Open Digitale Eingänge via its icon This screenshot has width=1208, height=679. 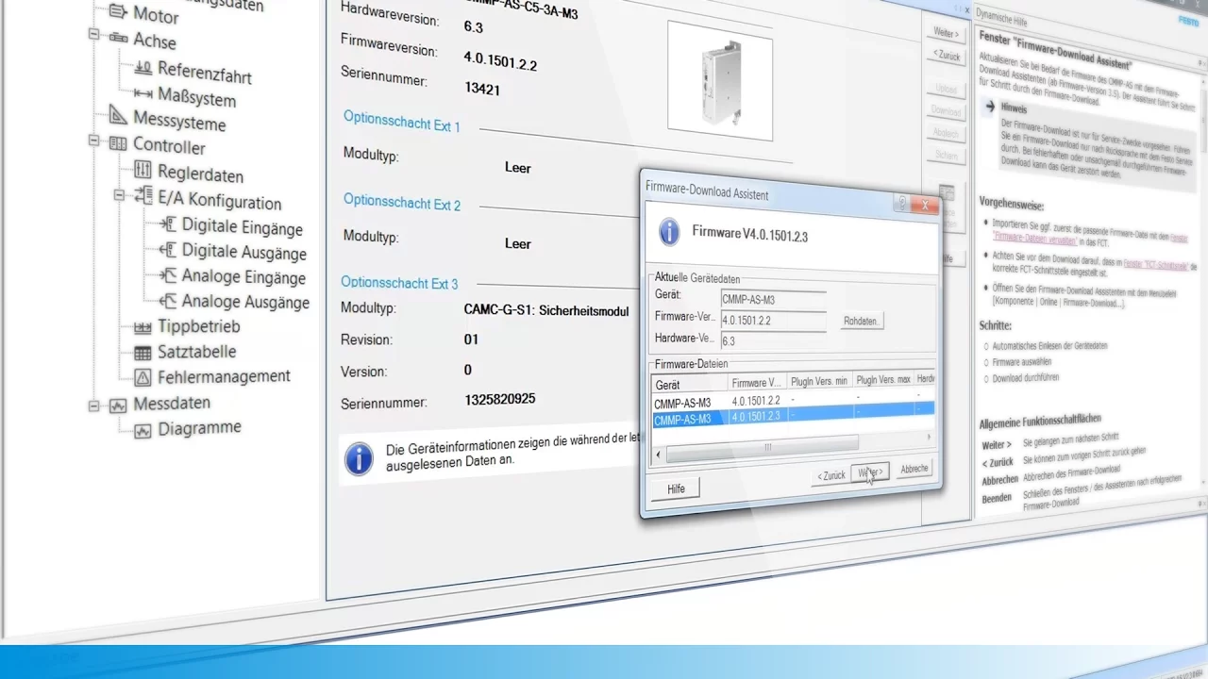[168, 224]
